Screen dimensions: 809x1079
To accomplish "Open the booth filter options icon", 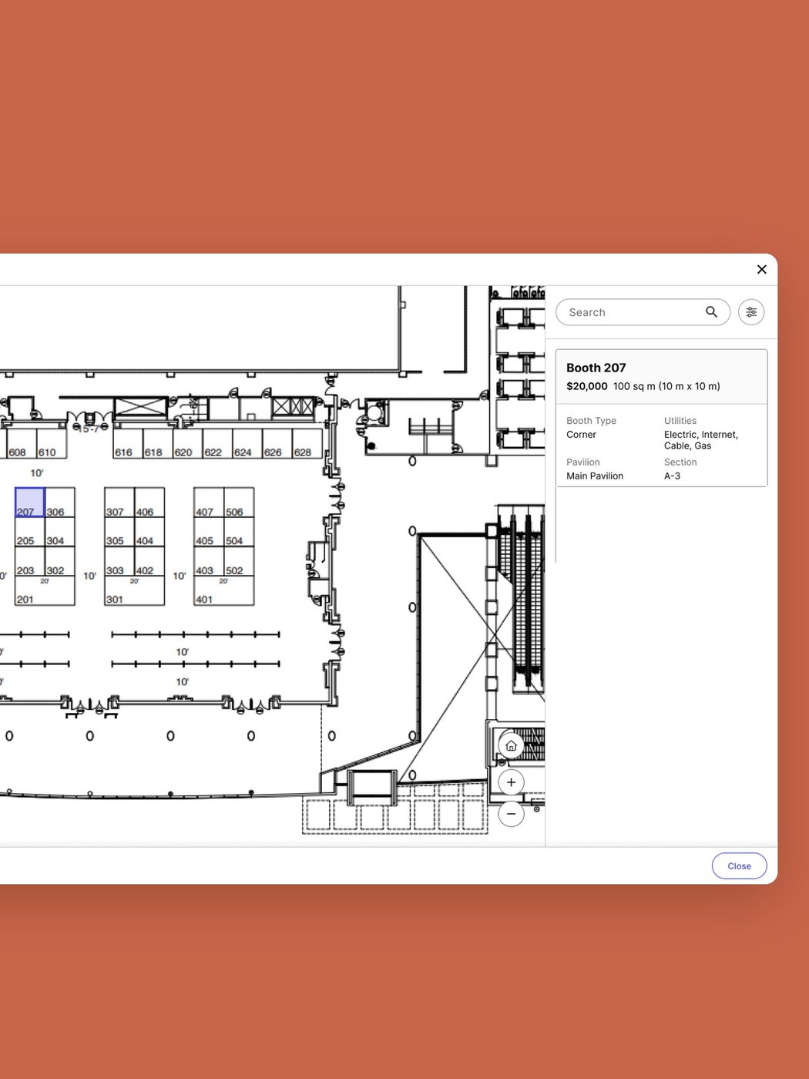I will [751, 312].
